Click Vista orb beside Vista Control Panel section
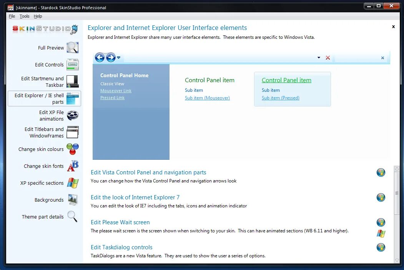The image size is (404, 270). tap(381, 172)
